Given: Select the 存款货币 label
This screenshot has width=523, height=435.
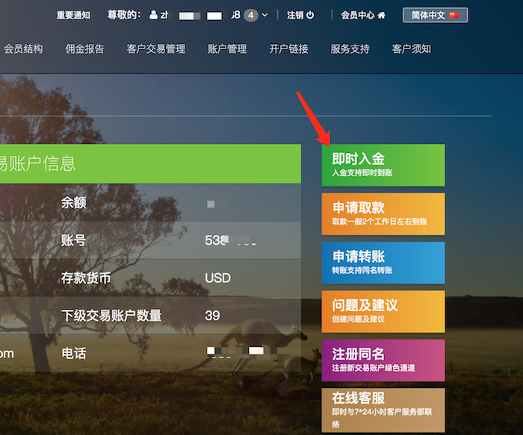Looking at the screenshot, I should (x=86, y=278).
